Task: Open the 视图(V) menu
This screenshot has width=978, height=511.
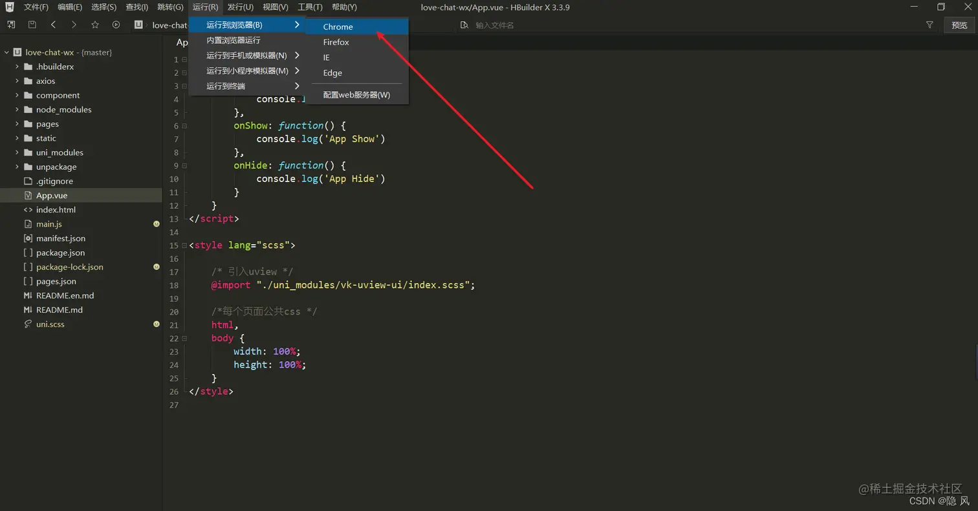Action: click(276, 7)
